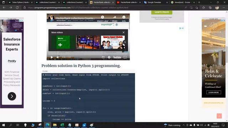
Task: Click the scroll-to-top red button
Action: tap(219, 116)
